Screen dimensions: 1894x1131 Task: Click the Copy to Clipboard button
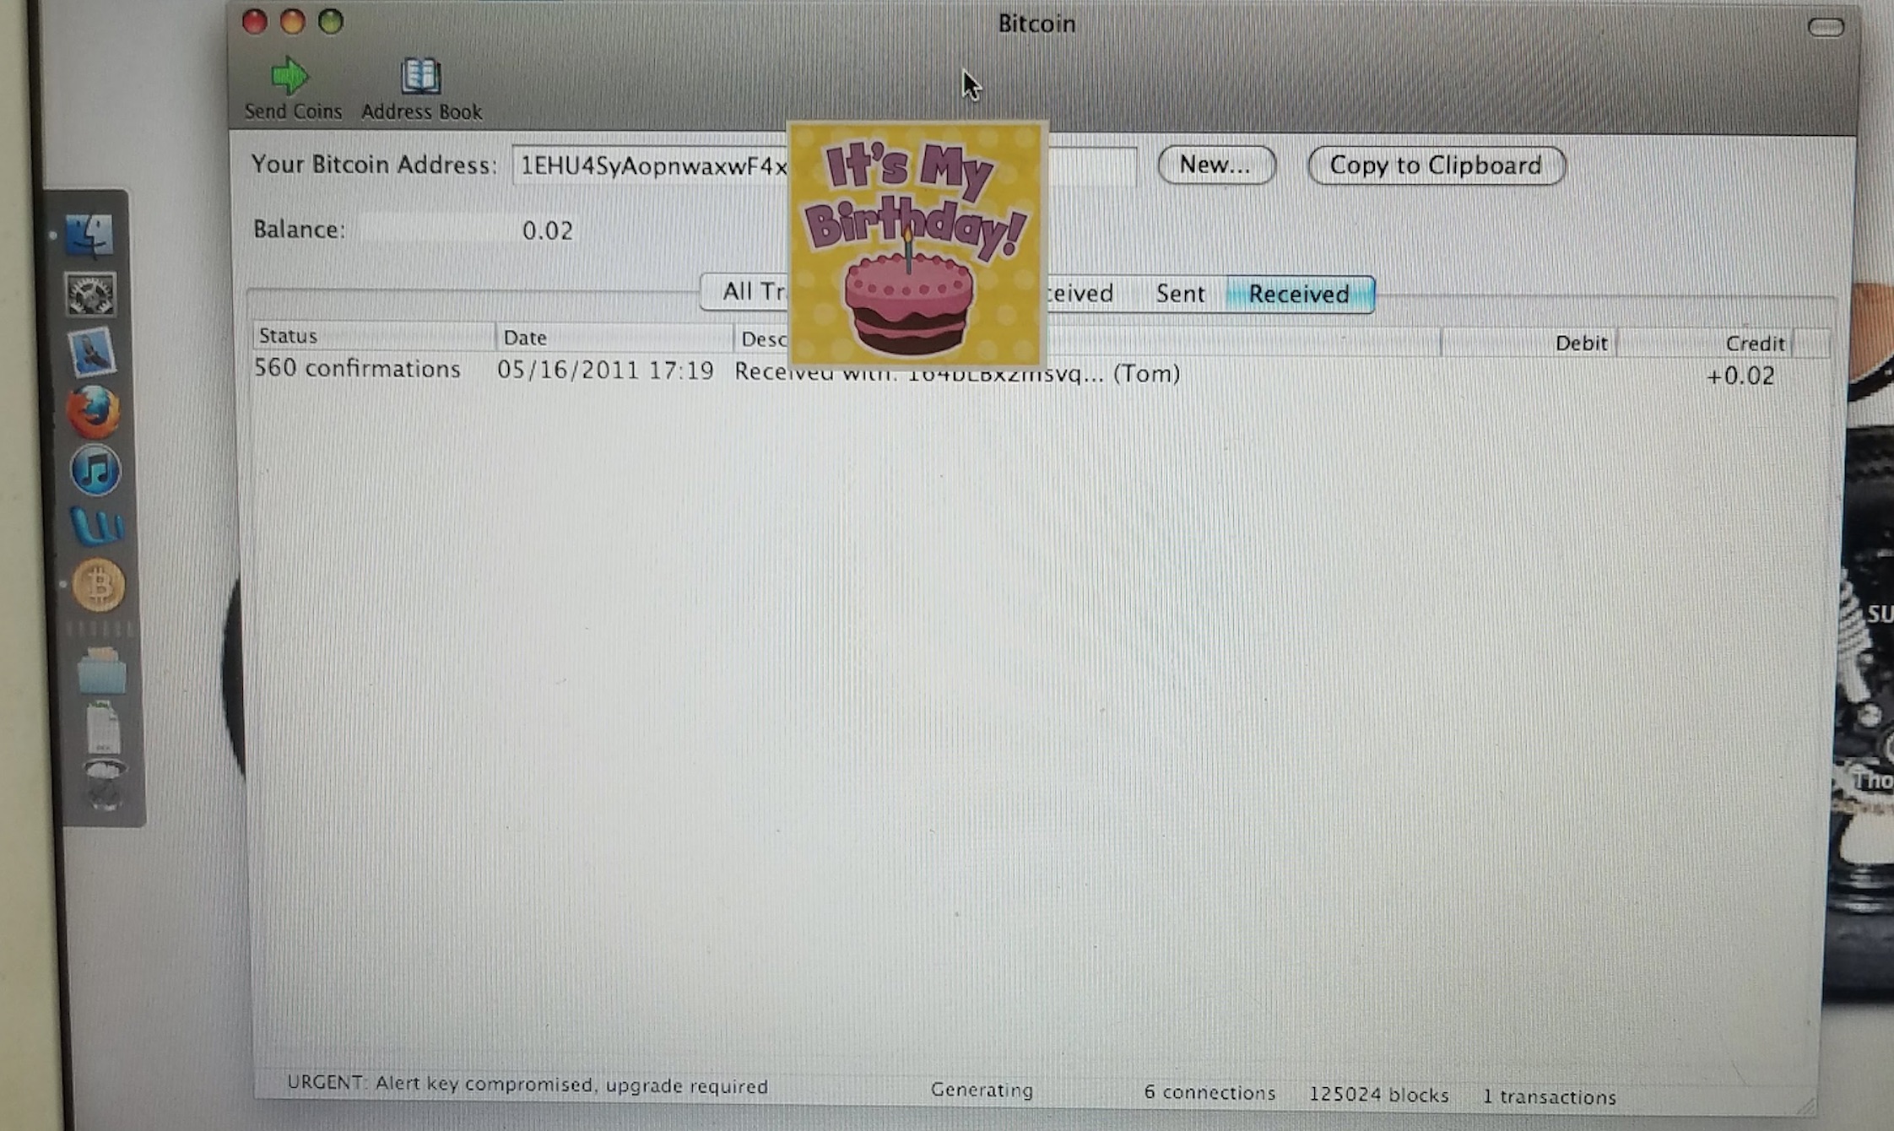click(x=1436, y=165)
